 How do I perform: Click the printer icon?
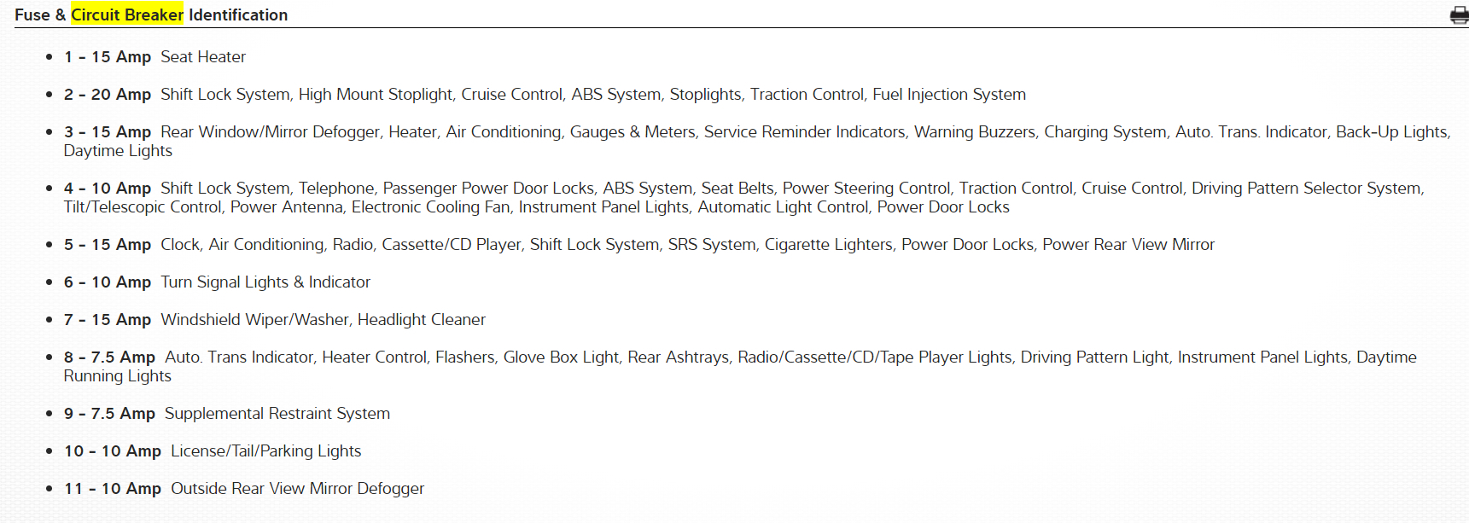pos(1459,15)
